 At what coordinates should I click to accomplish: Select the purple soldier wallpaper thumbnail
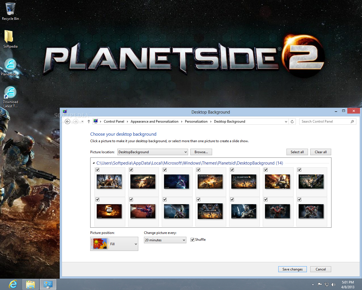point(176,182)
